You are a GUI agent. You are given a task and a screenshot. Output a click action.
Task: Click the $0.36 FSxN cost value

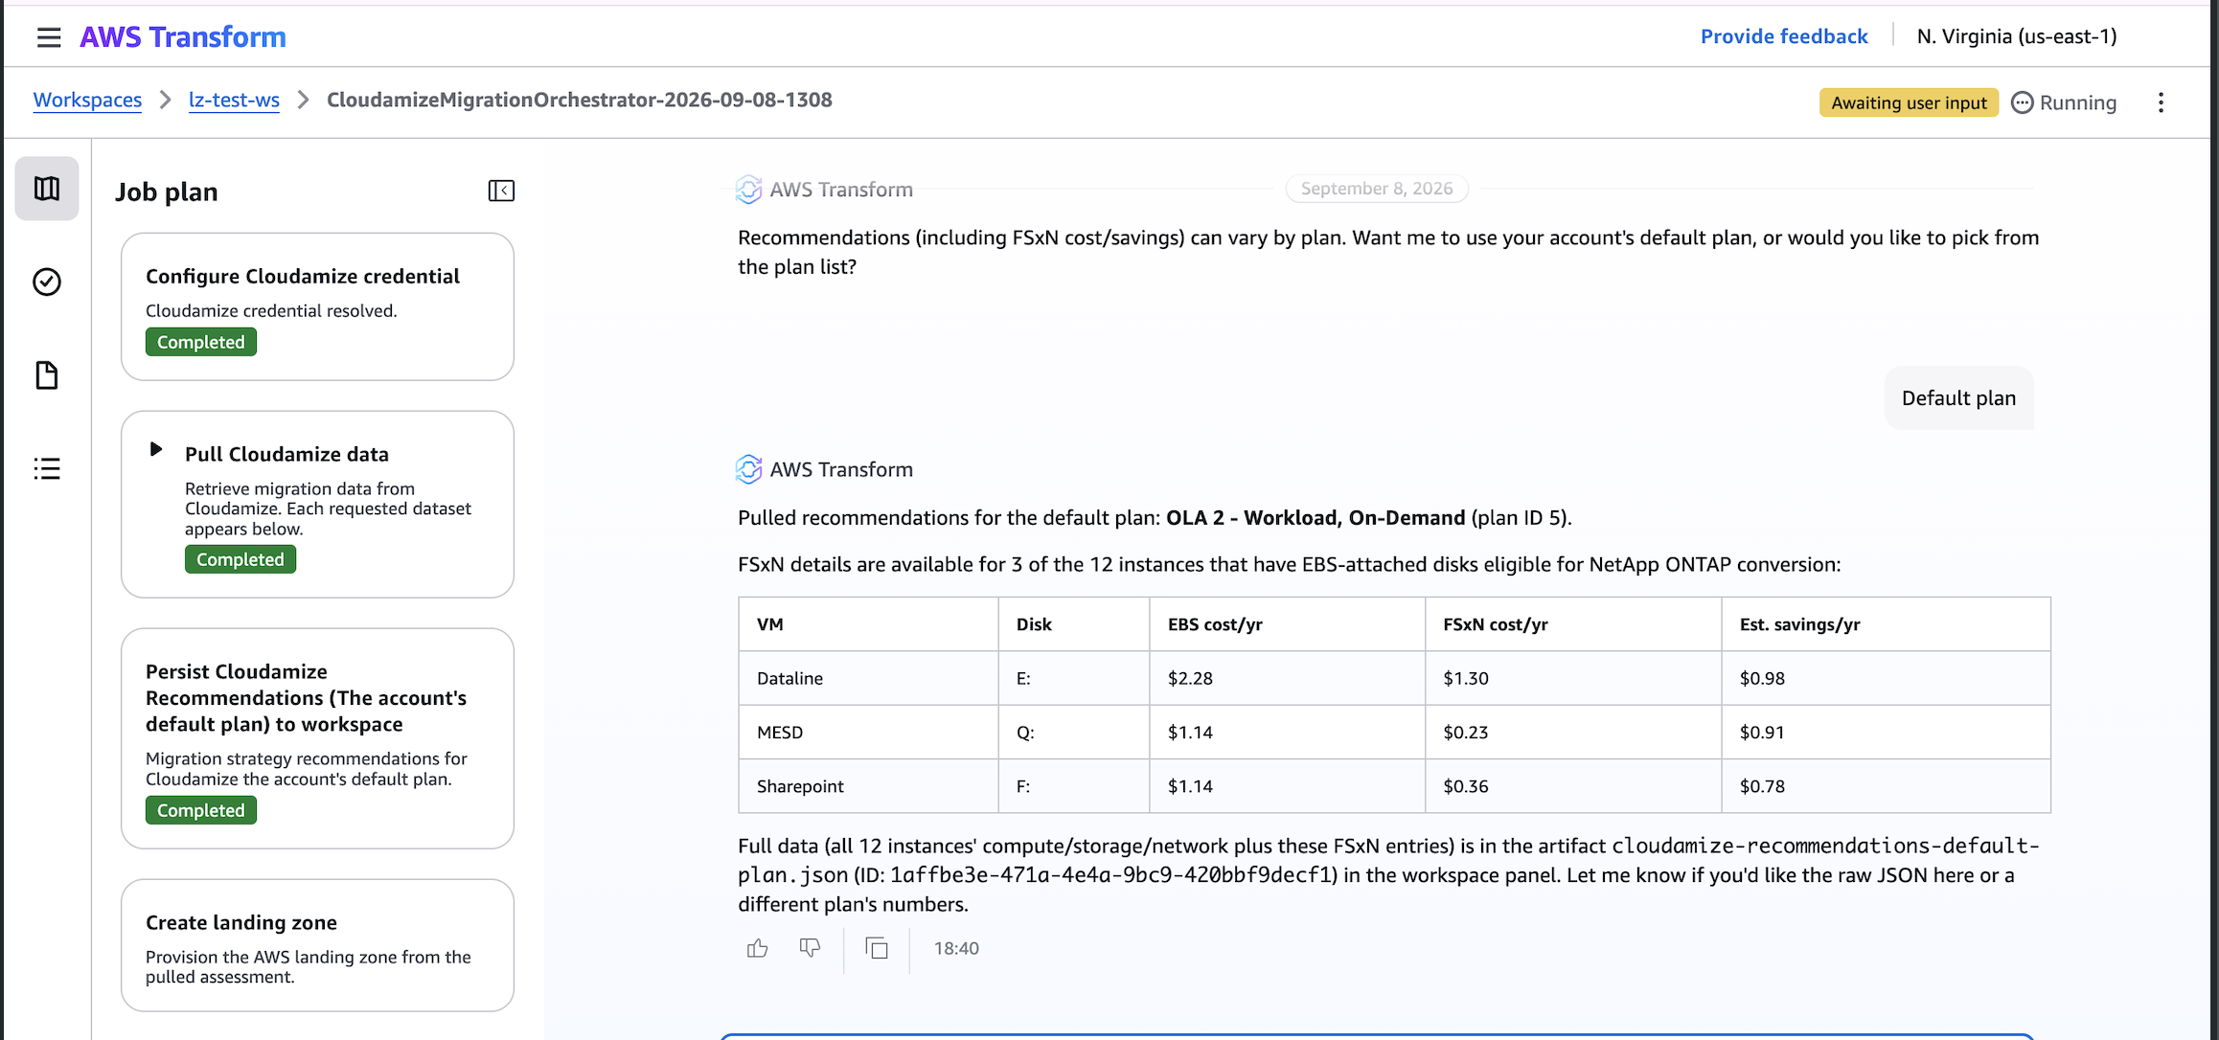[1466, 786]
